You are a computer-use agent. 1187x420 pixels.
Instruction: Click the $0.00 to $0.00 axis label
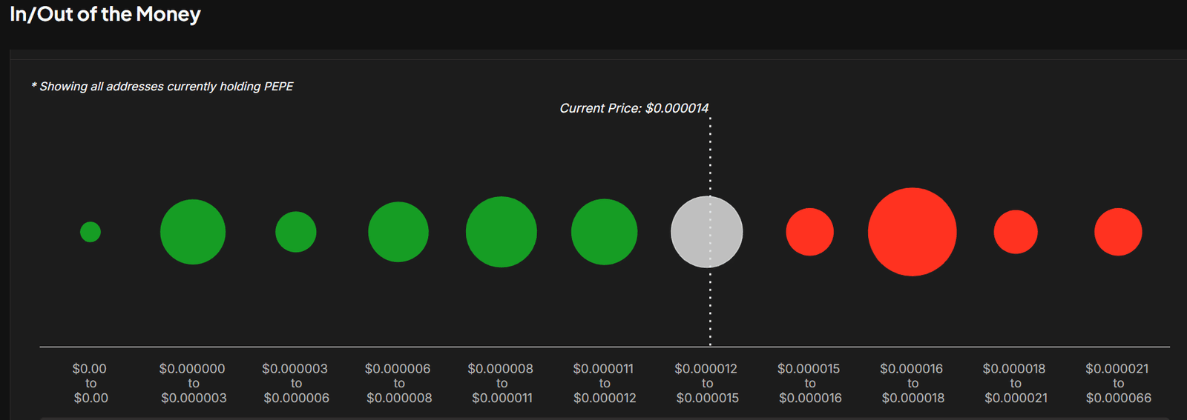point(91,383)
